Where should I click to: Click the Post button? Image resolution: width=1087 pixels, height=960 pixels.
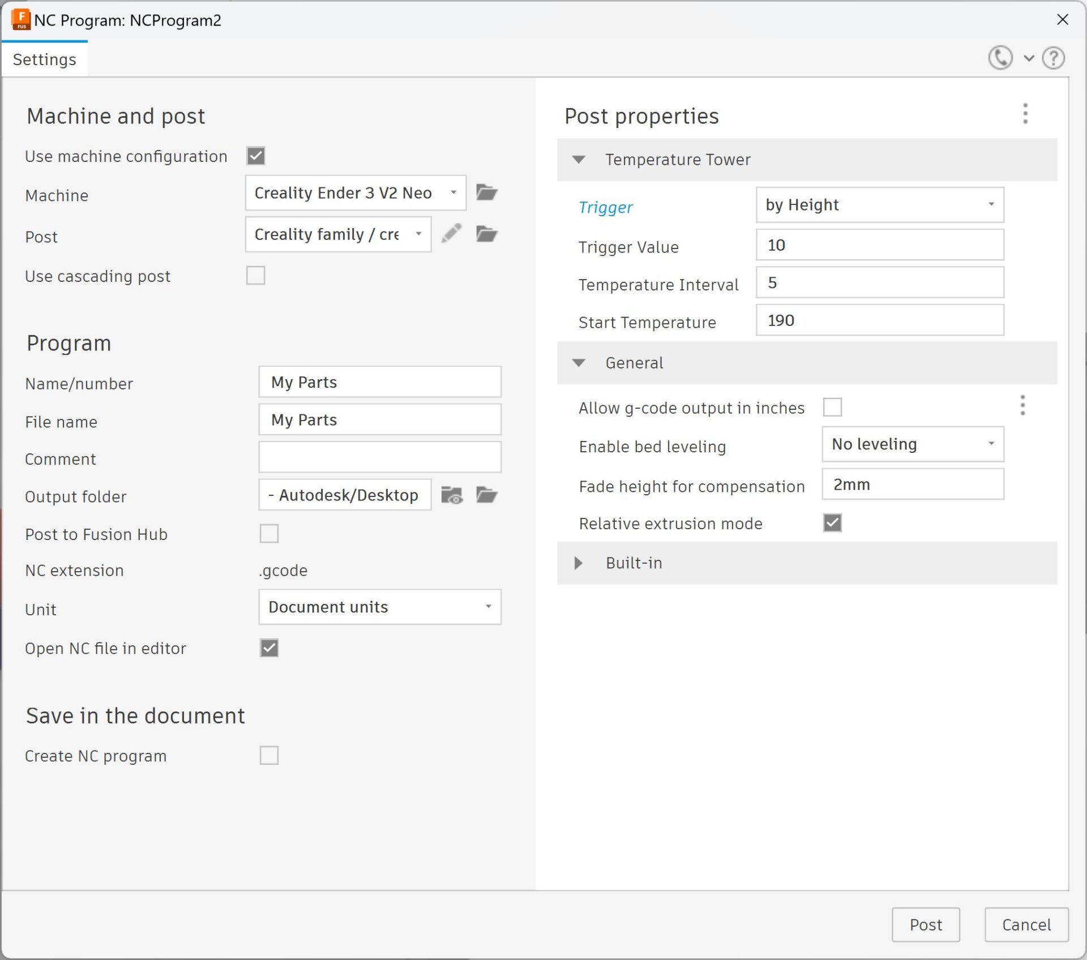coord(926,924)
